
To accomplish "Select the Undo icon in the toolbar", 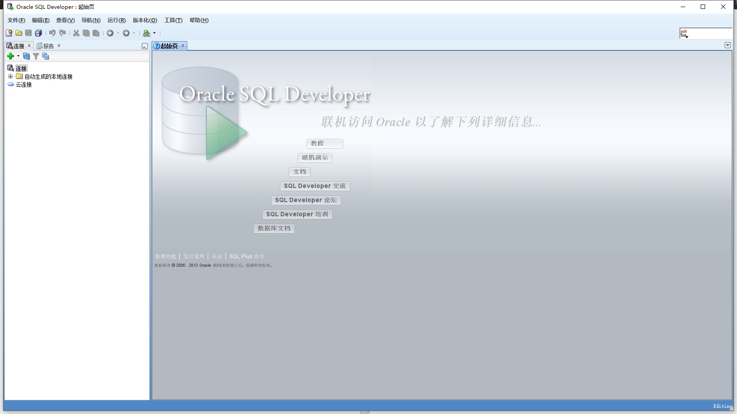I will (x=52, y=33).
